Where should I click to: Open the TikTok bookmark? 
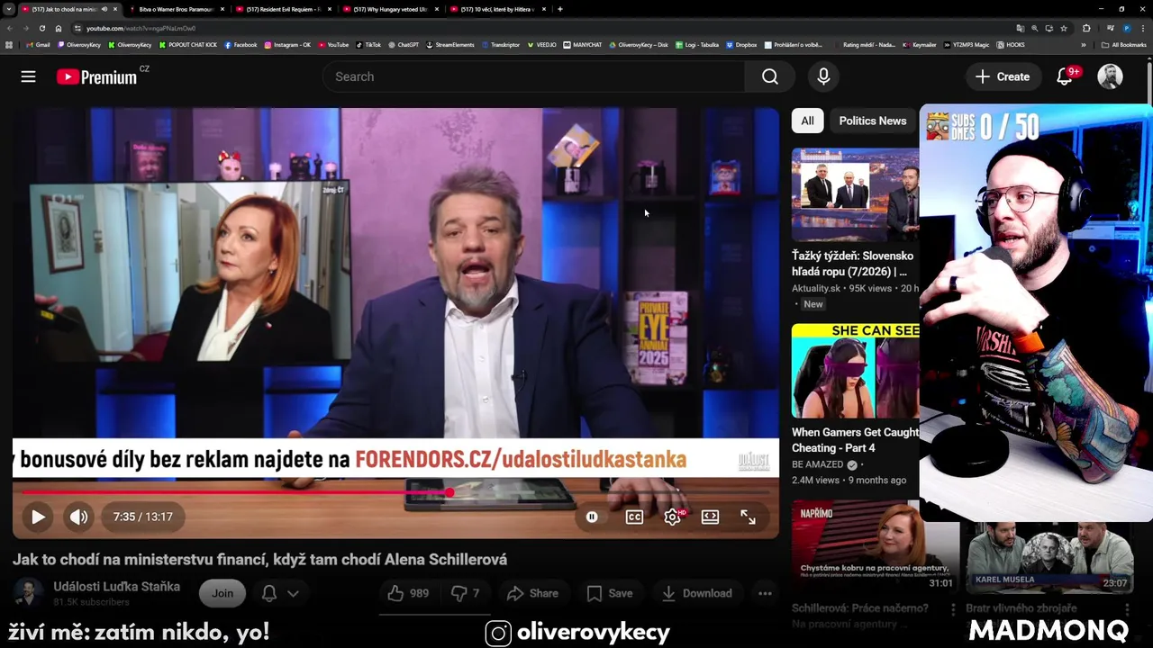click(368, 44)
